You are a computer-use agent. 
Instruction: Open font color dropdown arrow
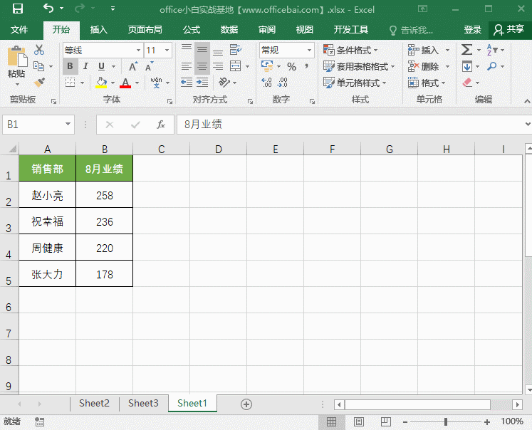pyautogui.click(x=137, y=83)
